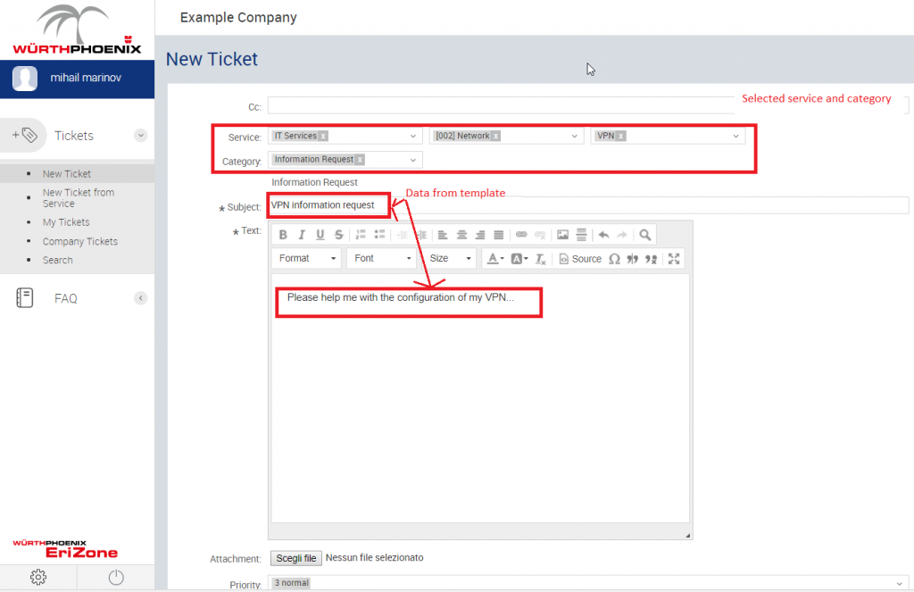The height and width of the screenshot is (592, 914).
Task: Toggle bold formatting in the text editor
Action: tap(283, 235)
